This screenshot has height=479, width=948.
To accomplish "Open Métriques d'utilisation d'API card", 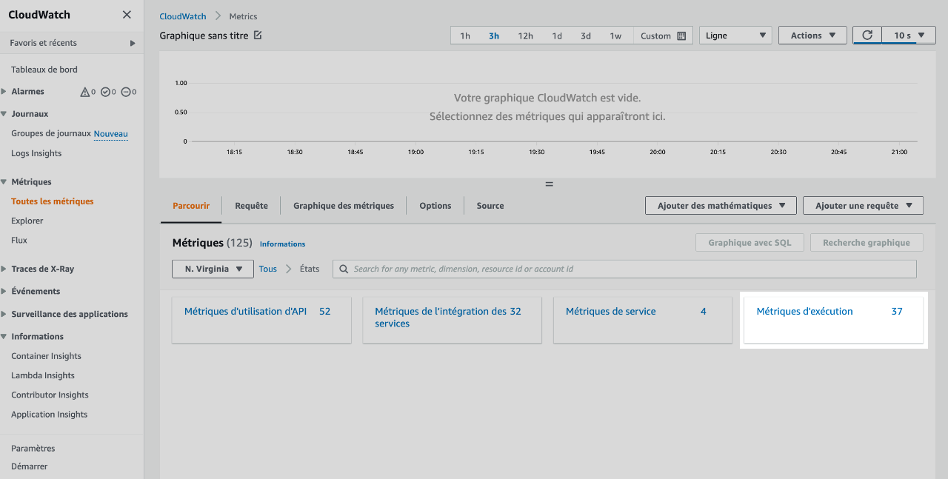I will point(261,320).
